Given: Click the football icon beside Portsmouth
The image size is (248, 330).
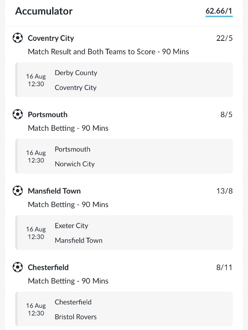Looking at the screenshot, I should 17,114.
